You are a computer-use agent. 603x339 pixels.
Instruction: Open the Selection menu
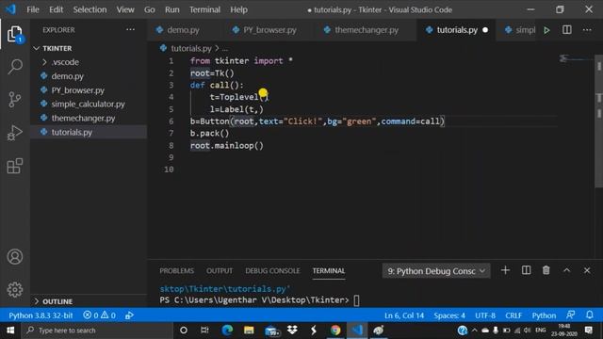90,9
